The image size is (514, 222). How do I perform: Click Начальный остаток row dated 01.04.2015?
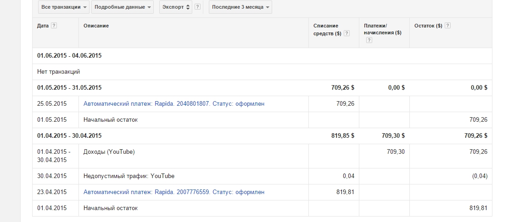[x=110, y=208]
